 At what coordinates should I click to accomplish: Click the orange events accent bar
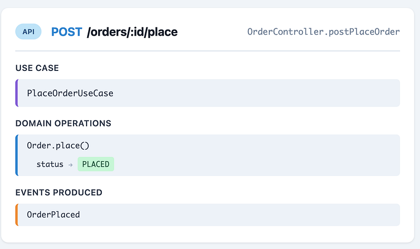click(x=17, y=215)
